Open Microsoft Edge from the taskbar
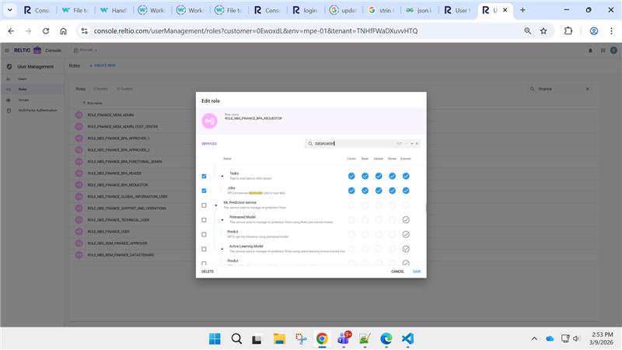Screen dimensions: 622x350 [x=386, y=338]
